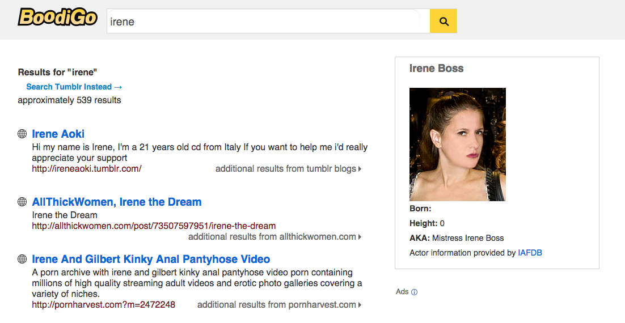Open the Irene Aoki result title
Viewport: 625px width, 323px height.
(x=58, y=134)
